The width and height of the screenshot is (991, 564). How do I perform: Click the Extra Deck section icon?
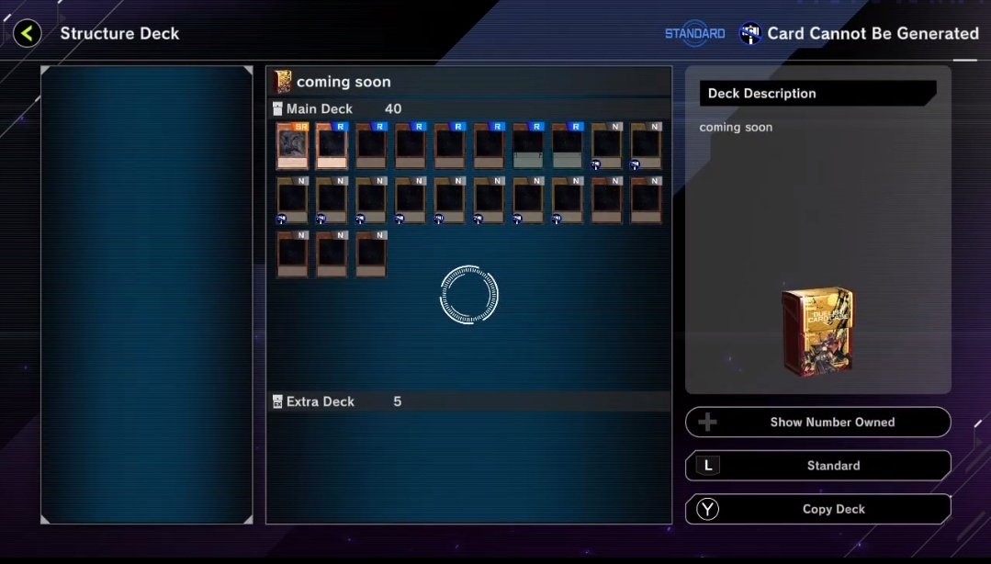[277, 401]
